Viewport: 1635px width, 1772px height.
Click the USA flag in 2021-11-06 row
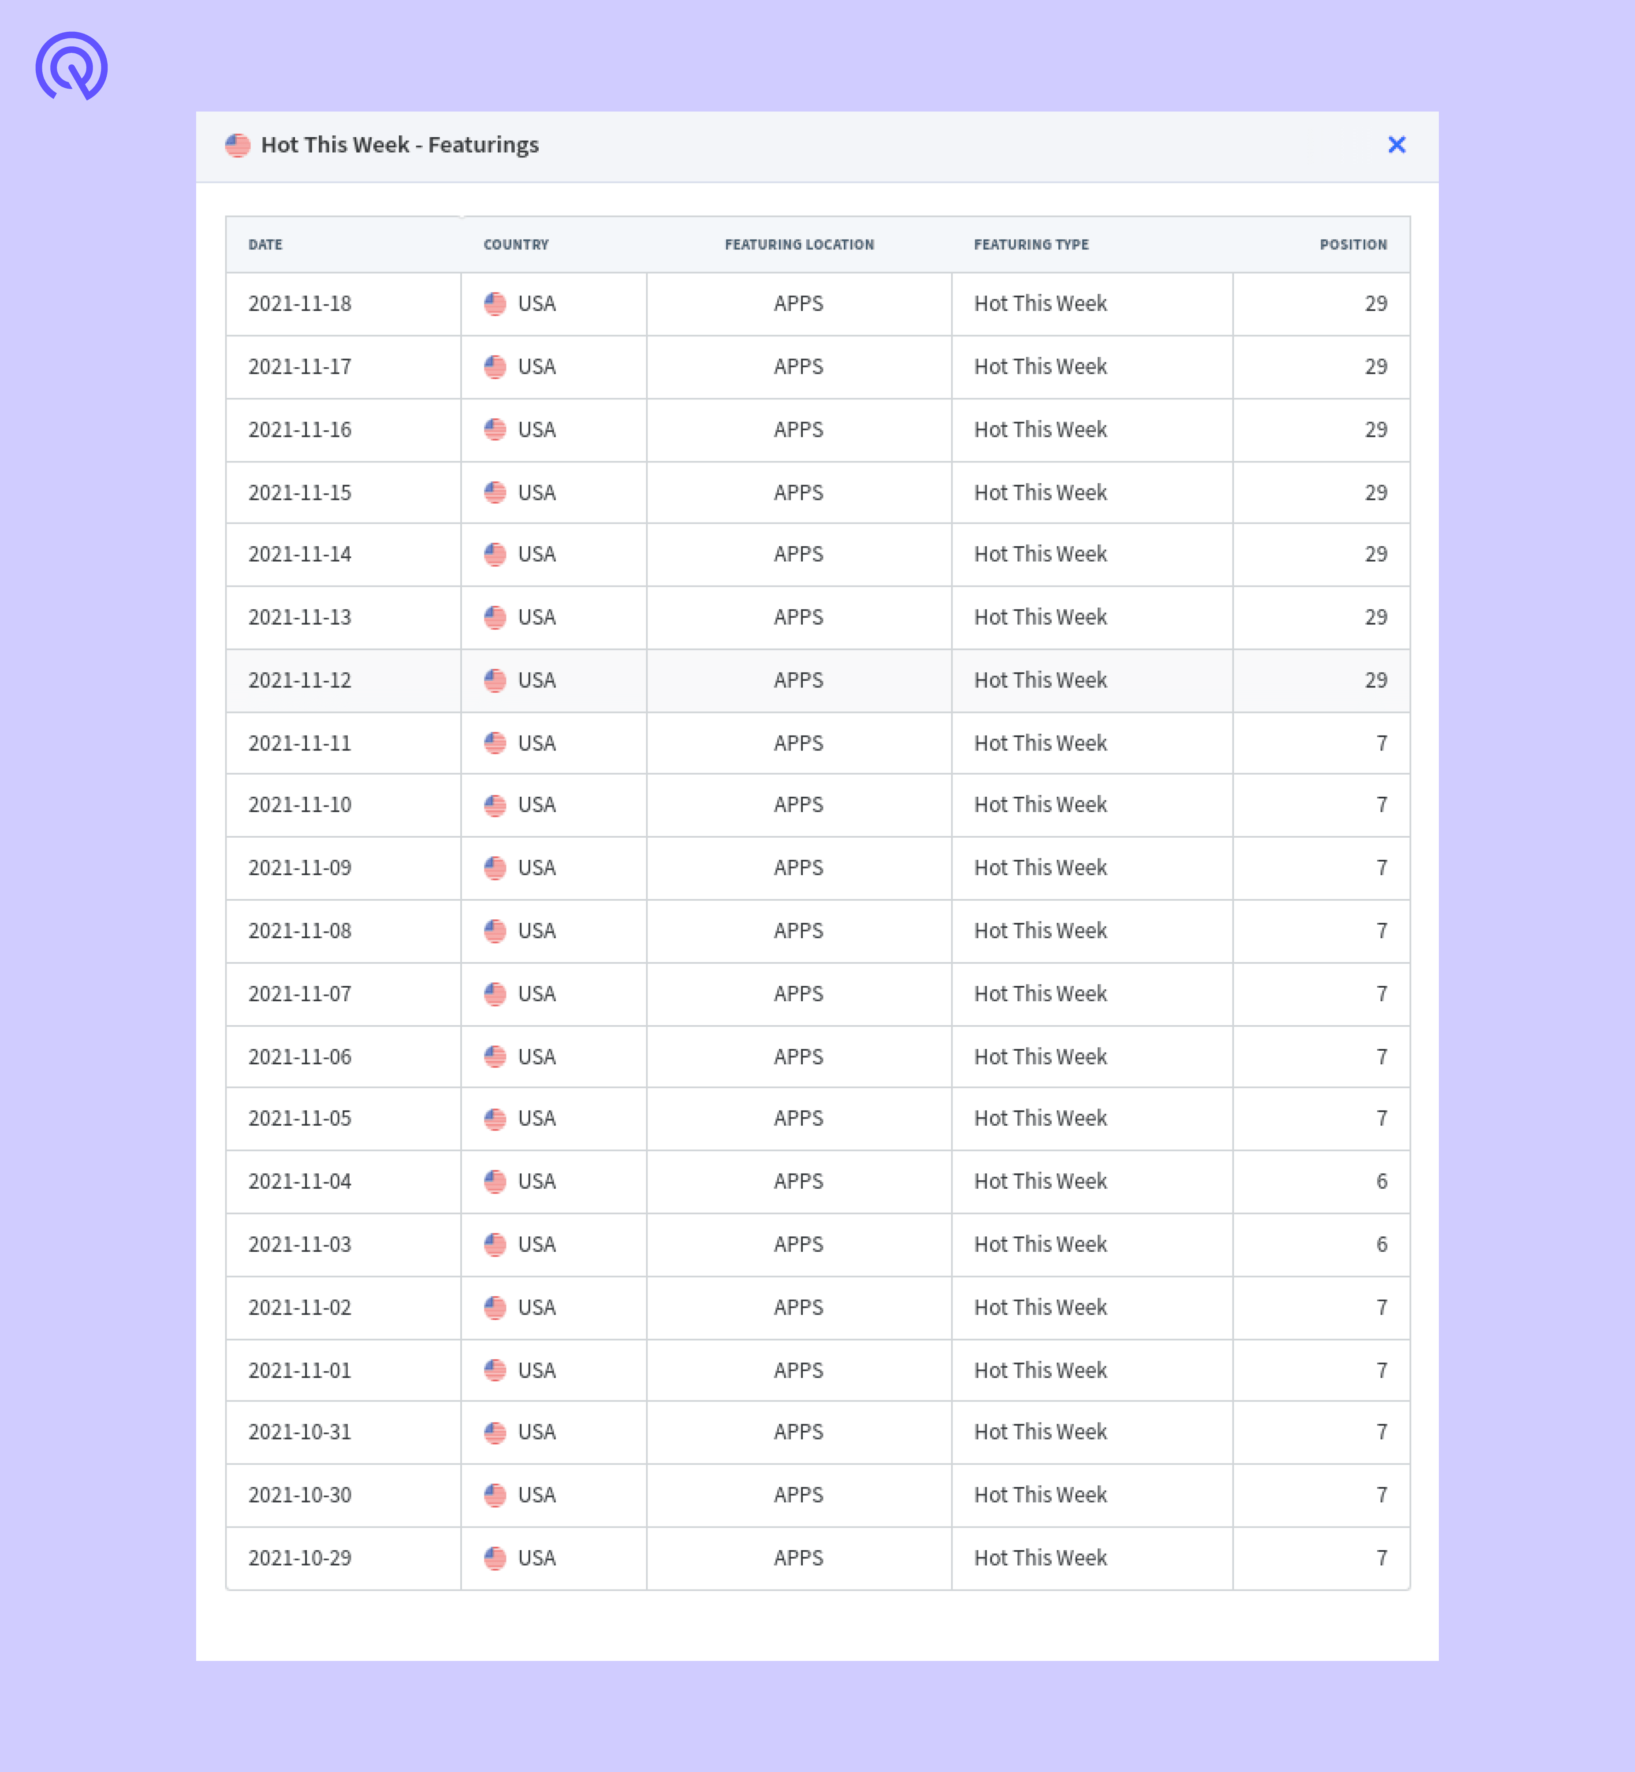(495, 1056)
